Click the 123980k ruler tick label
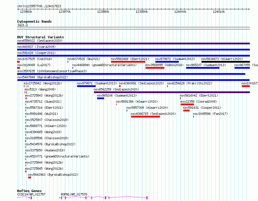Image resolution: width=258 pixels, height=201 pixels. [103, 12]
